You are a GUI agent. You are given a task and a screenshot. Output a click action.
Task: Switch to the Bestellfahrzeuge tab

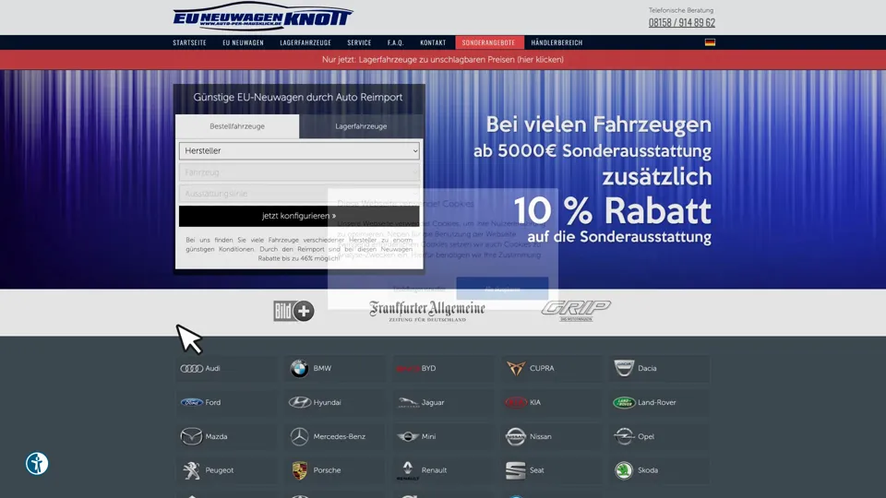point(237,126)
